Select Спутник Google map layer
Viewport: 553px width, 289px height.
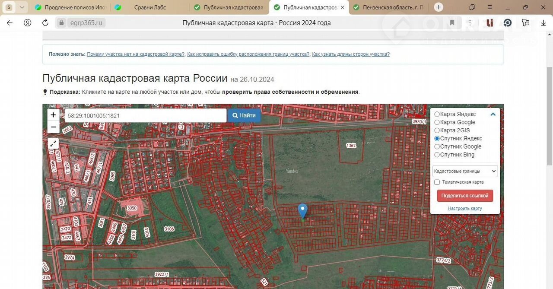(437, 147)
